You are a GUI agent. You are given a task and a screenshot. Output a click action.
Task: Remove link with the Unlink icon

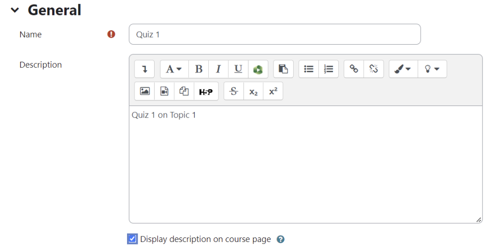(373, 69)
